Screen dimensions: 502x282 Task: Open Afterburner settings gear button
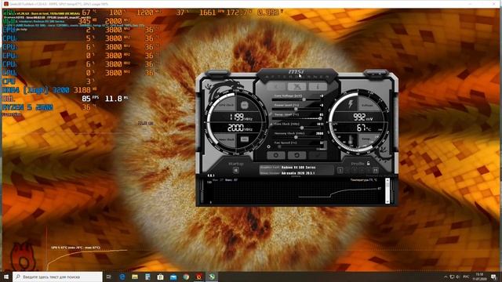(x=275, y=155)
